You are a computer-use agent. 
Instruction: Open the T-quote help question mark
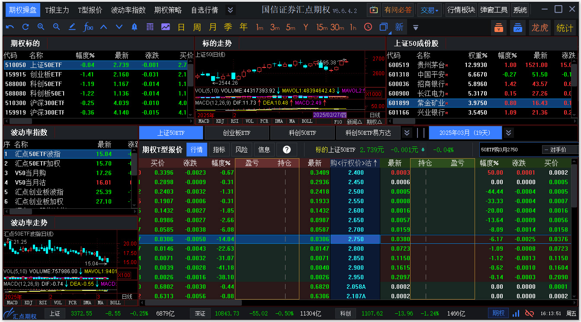tap(286, 150)
